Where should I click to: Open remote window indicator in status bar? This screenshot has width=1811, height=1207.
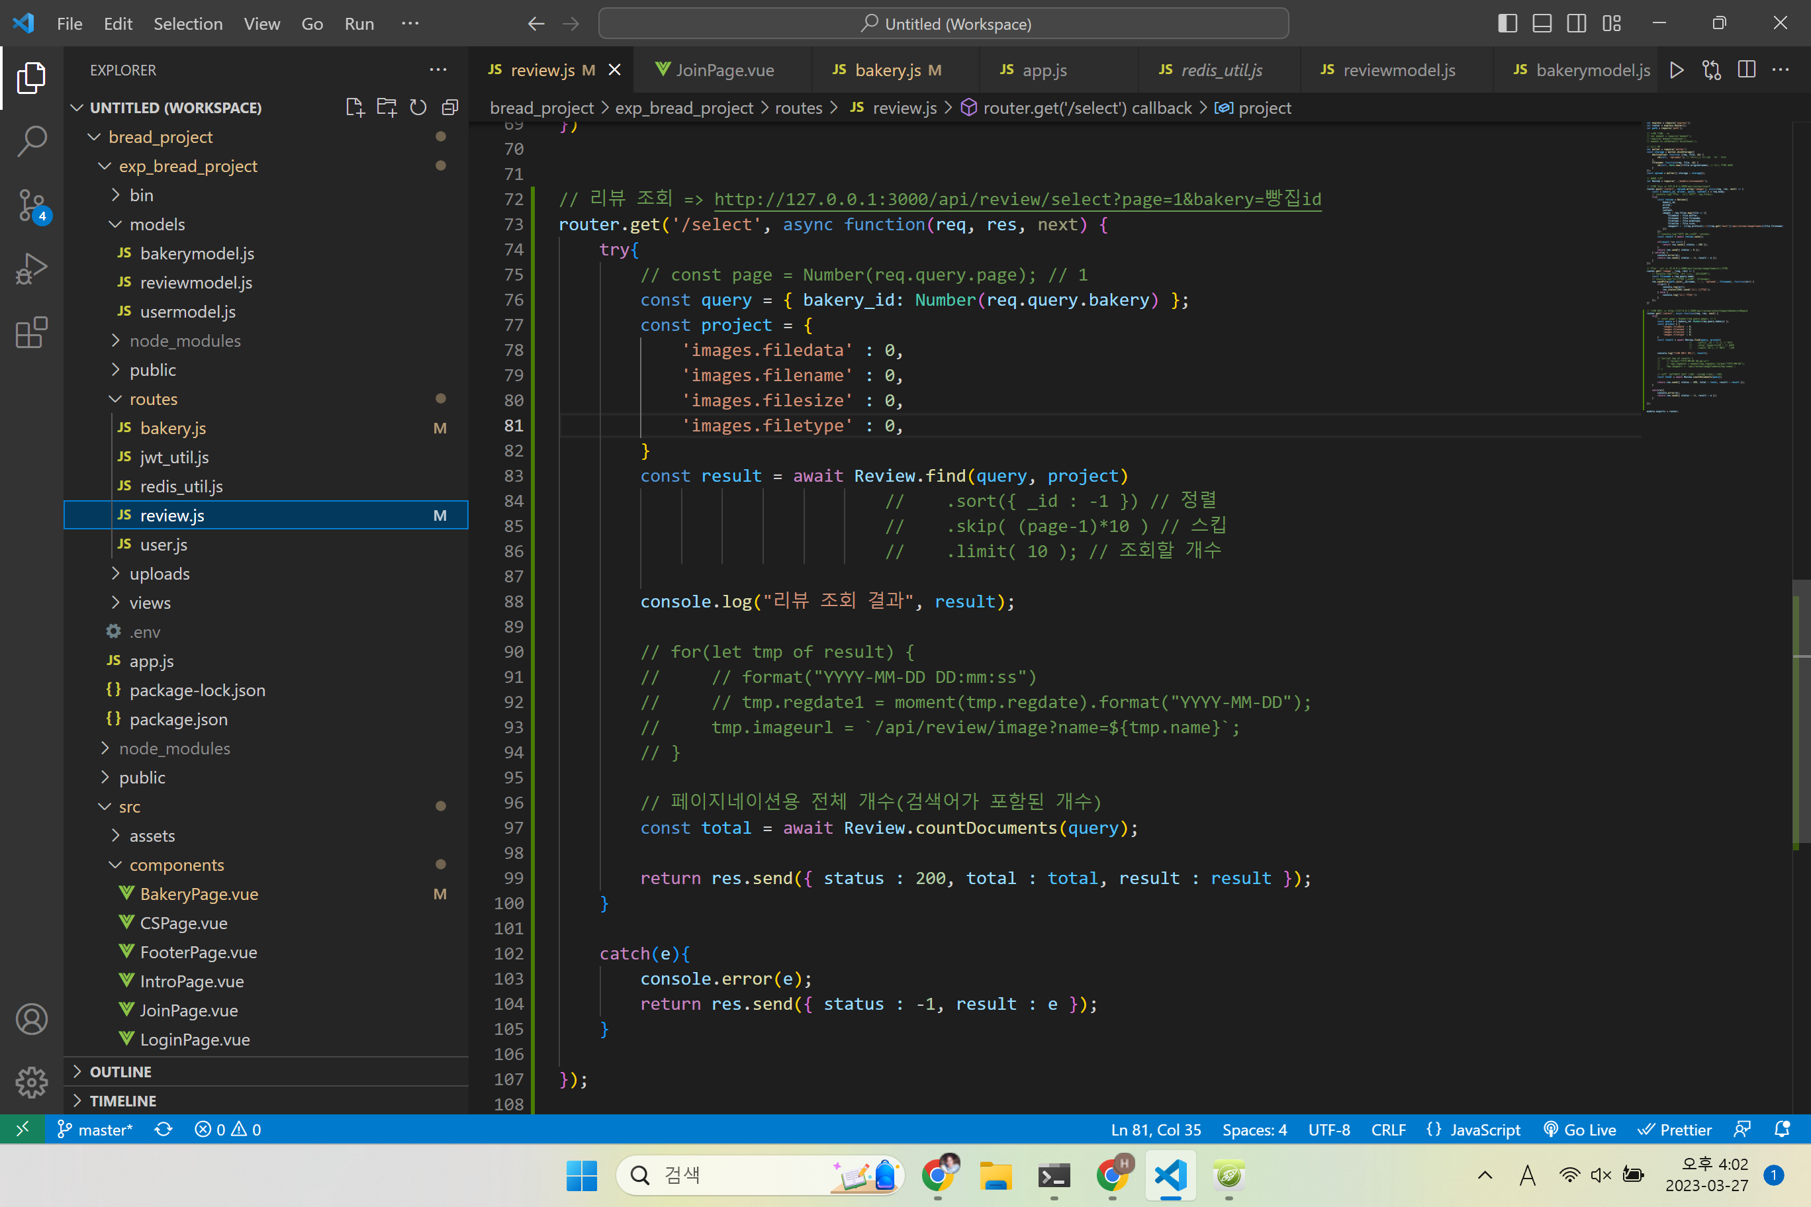click(23, 1130)
